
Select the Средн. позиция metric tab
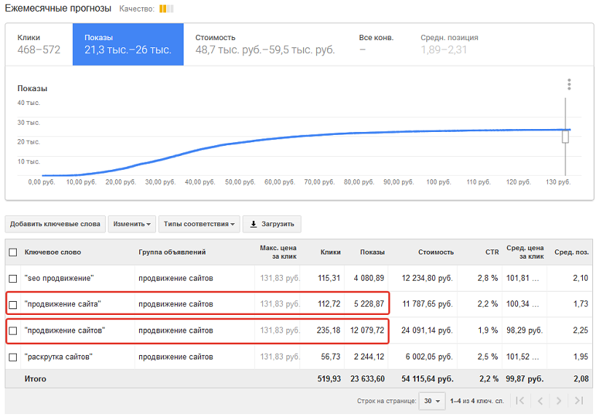click(x=450, y=44)
